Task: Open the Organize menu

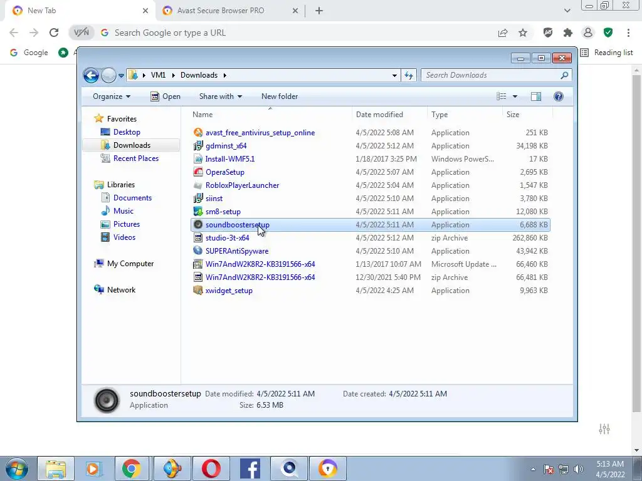Action: click(x=112, y=96)
